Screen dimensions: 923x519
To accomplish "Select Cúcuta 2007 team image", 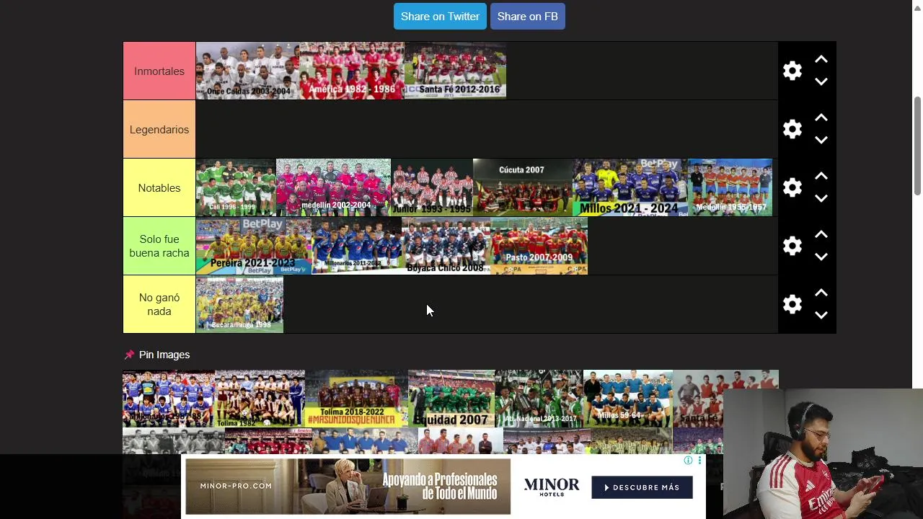I will pyautogui.click(x=523, y=187).
